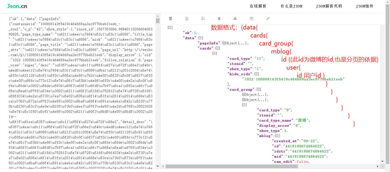Expand second collapsed Object under card_group
Screen dimensions: 390x172
243,100
